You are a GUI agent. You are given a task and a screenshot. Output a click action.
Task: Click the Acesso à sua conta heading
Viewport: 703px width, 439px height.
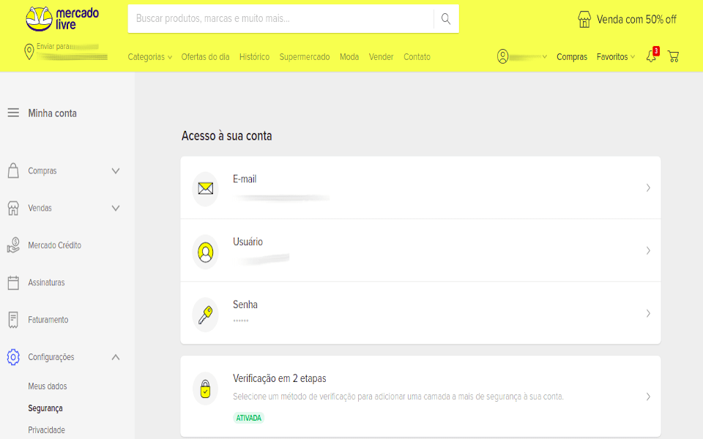(227, 136)
